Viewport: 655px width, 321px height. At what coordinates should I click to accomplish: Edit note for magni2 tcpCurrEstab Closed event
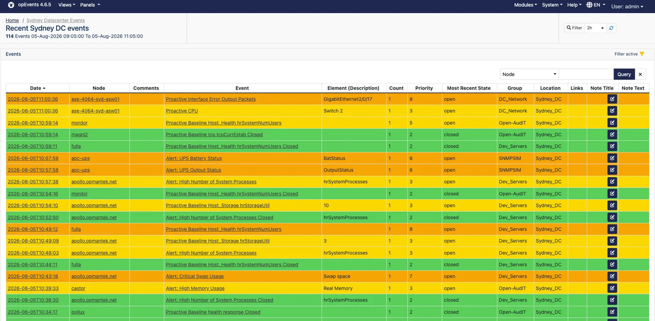612,135
